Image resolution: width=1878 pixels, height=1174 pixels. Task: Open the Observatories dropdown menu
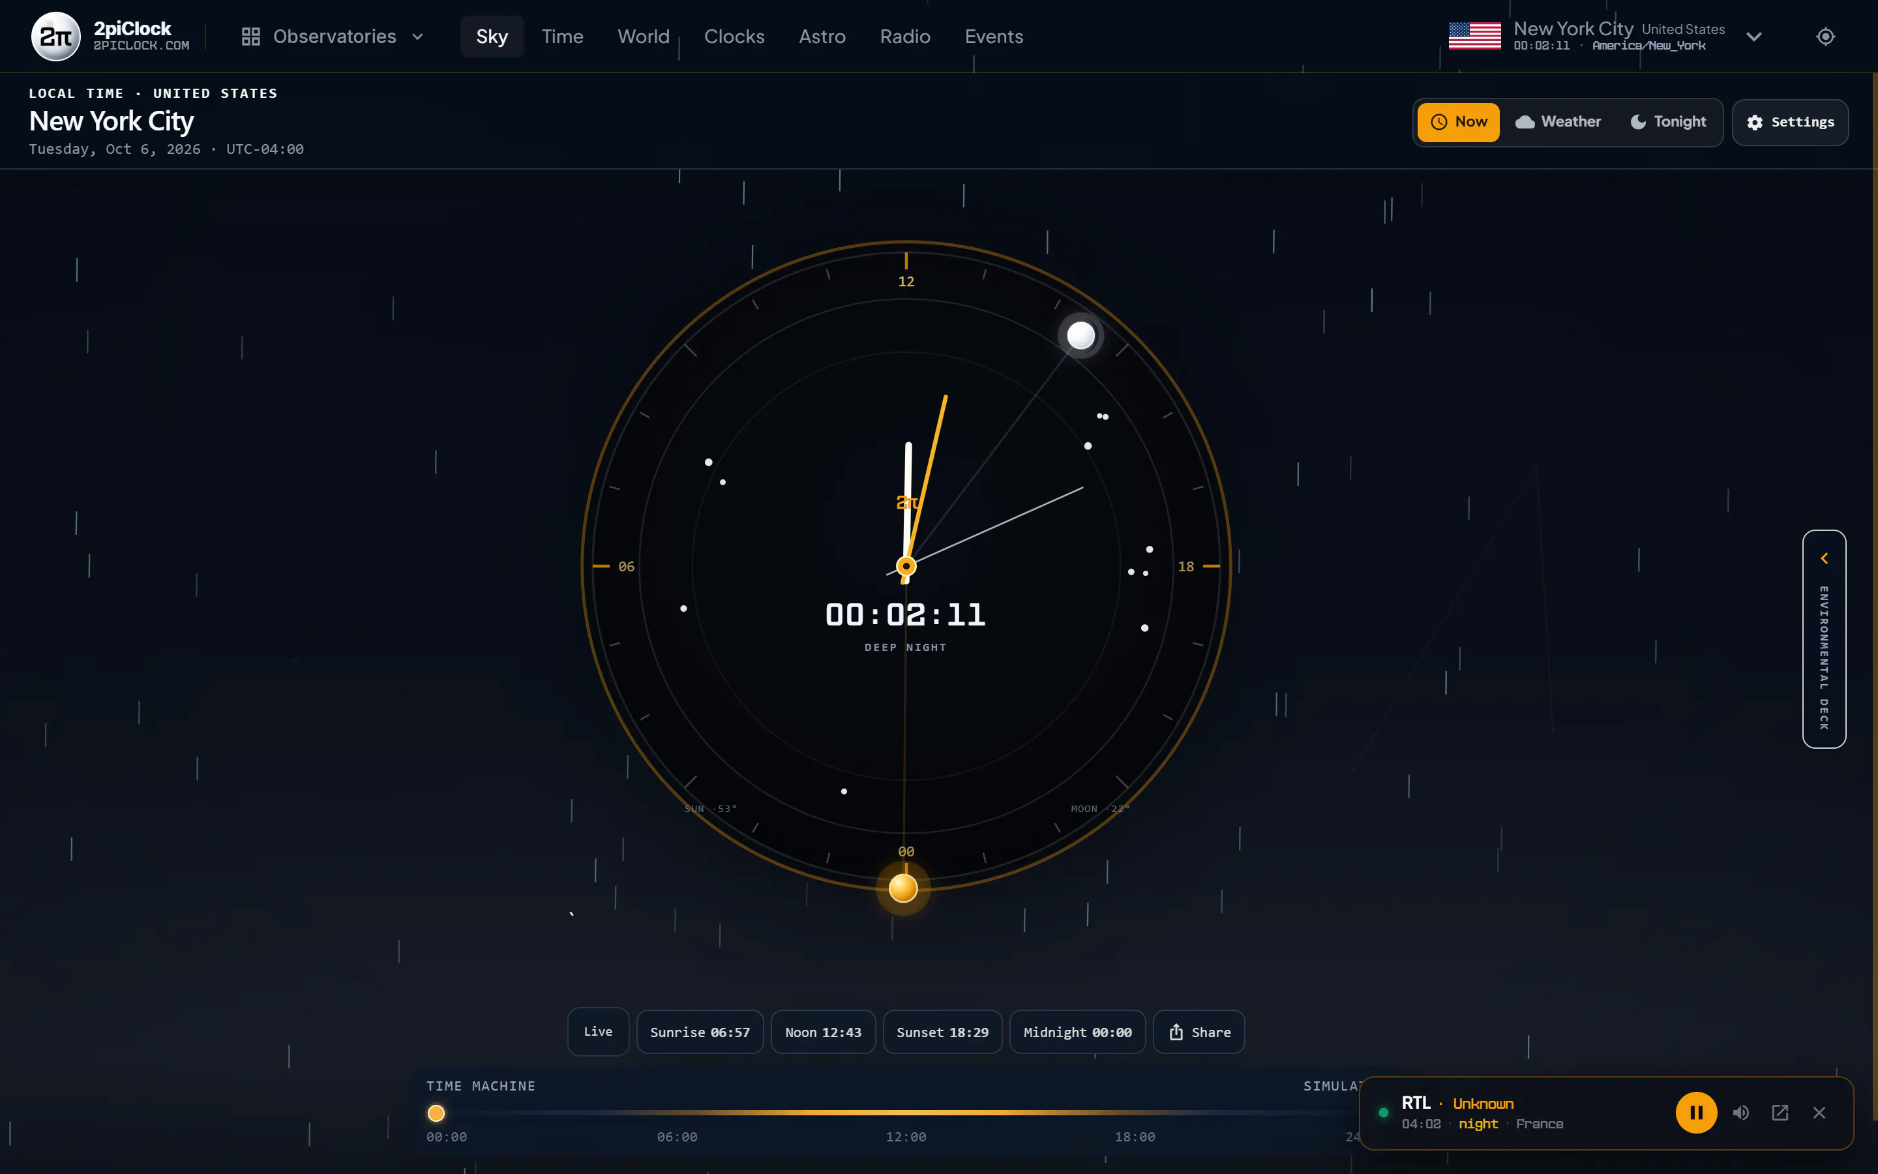pos(333,37)
